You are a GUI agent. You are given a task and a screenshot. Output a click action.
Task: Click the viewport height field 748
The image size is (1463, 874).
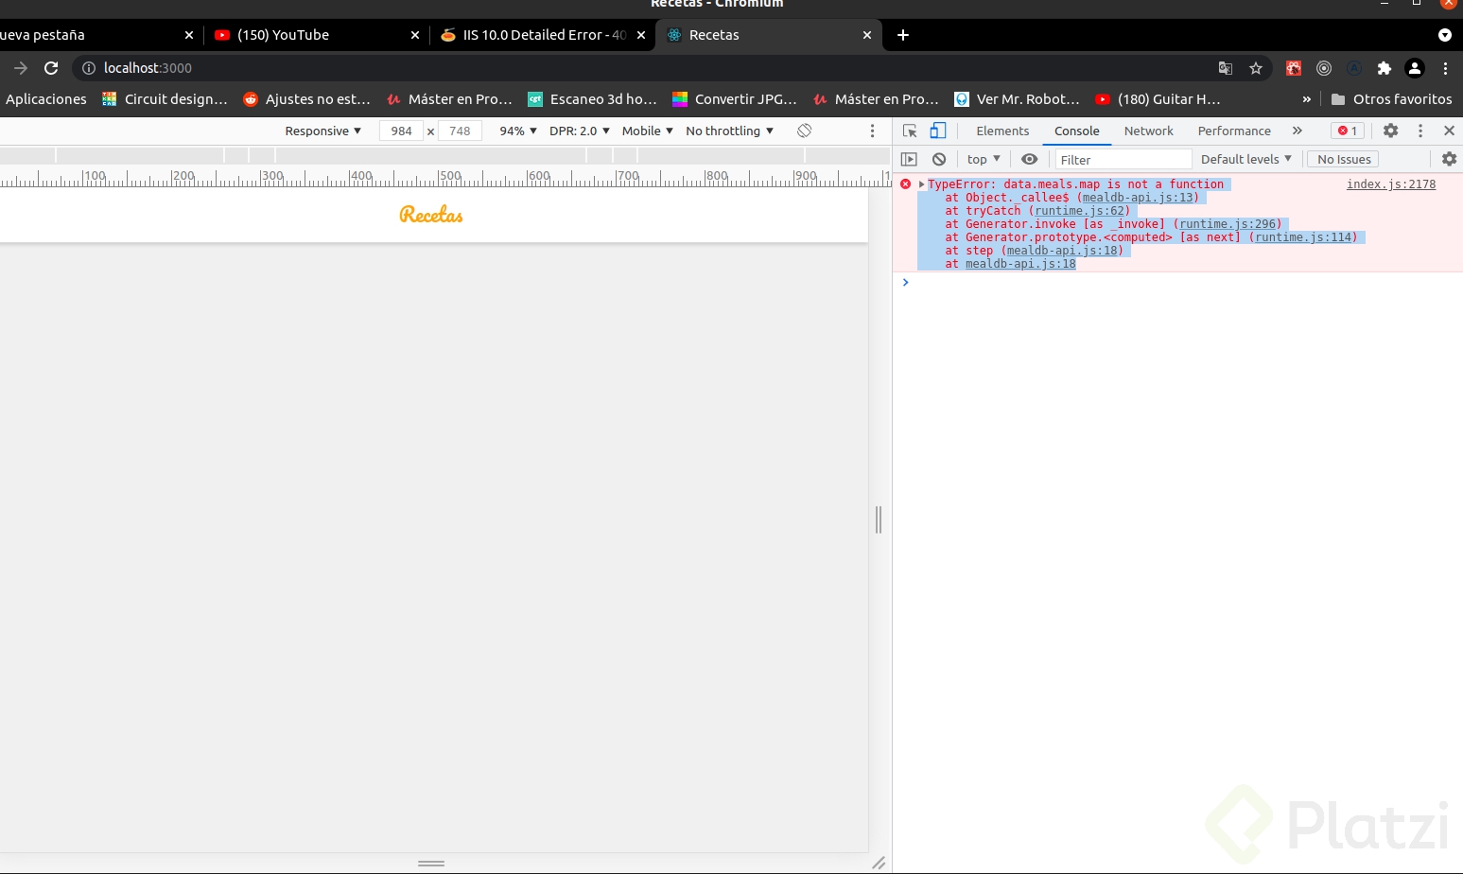[460, 131]
